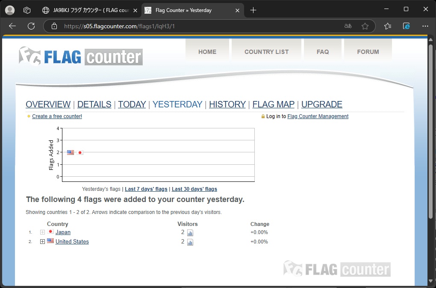436x288 pixels.
Task: Open the COUNTRY LIST navigation item
Action: [x=266, y=52]
